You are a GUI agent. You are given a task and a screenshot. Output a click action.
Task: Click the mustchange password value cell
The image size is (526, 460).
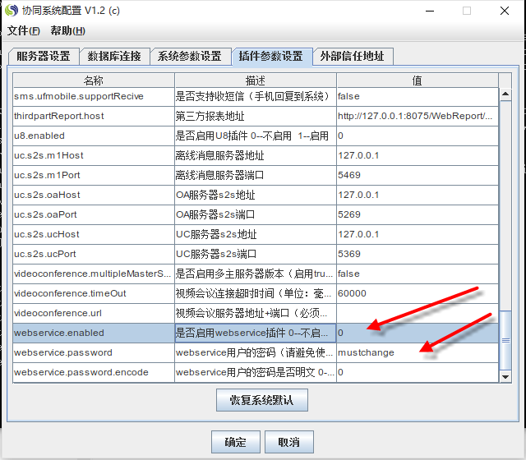[x=418, y=352]
